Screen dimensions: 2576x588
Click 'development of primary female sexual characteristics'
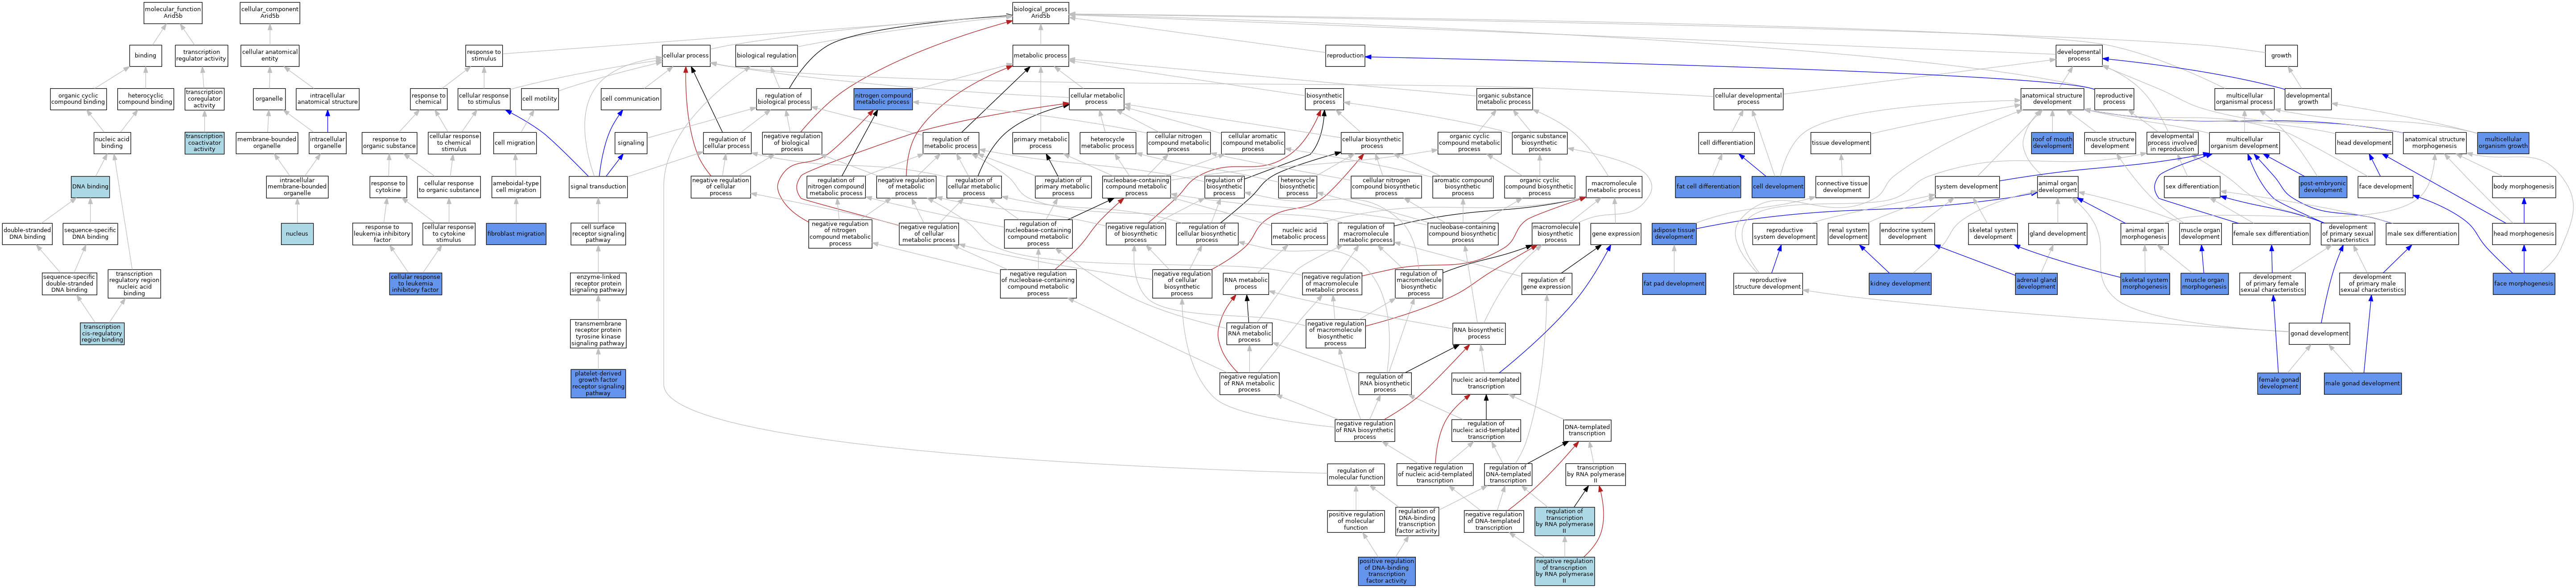point(2272,283)
